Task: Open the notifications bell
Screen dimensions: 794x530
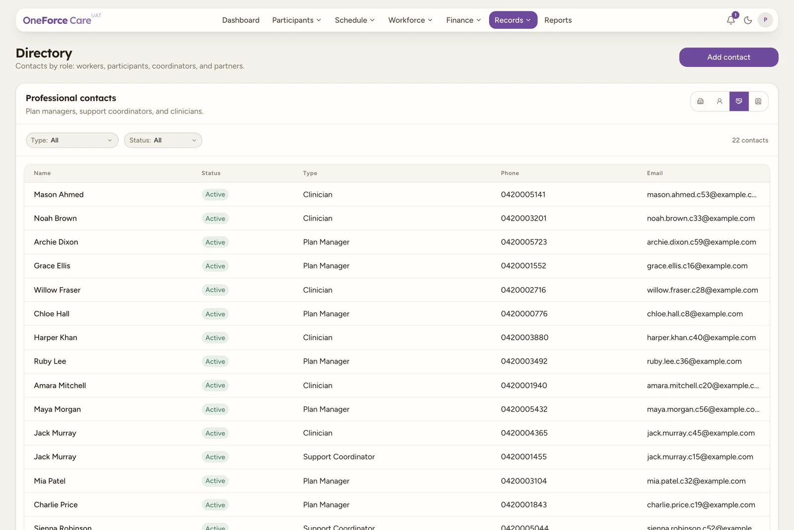Action: click(x=730, y=20)
